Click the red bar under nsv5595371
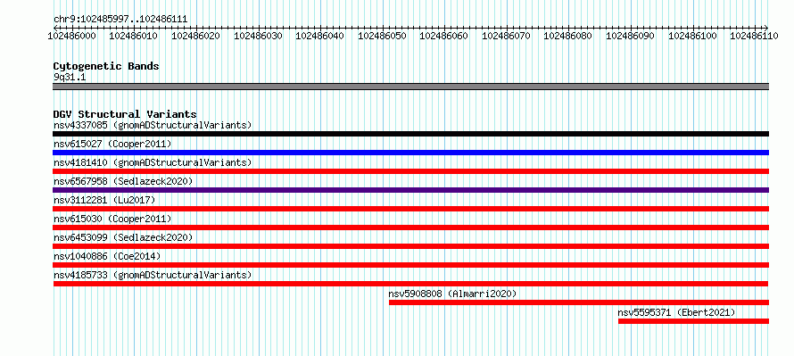The image size is (794, 356). 694,321
